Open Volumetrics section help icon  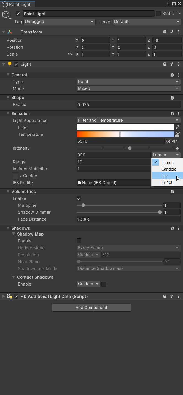tap(172, 192)
